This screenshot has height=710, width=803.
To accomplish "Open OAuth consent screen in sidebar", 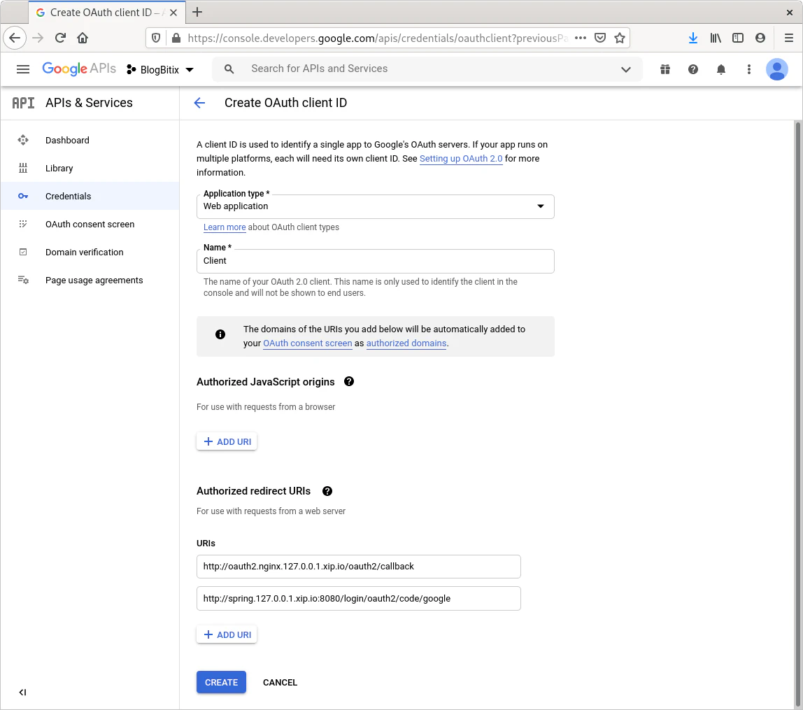I will [x=90, y=224].
